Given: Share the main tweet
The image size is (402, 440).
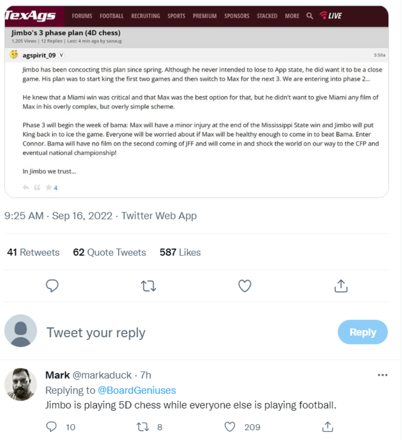Looking at the screenshot, I should click(341, 286).
